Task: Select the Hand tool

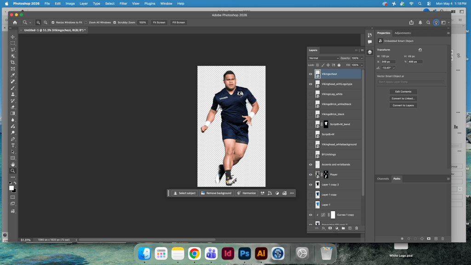Action: pyautogui.click(x=12, y=164)
